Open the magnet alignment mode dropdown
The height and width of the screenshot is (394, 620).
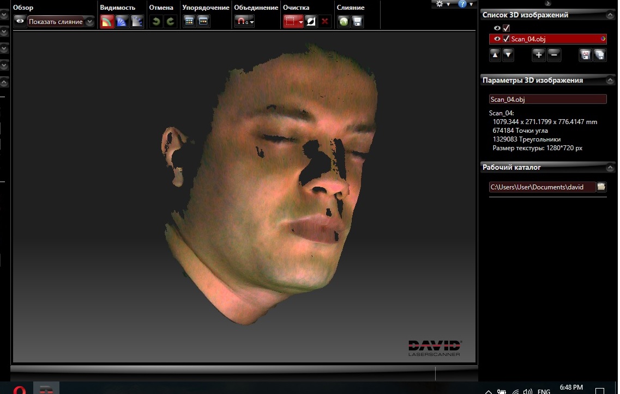coord(245,22)
